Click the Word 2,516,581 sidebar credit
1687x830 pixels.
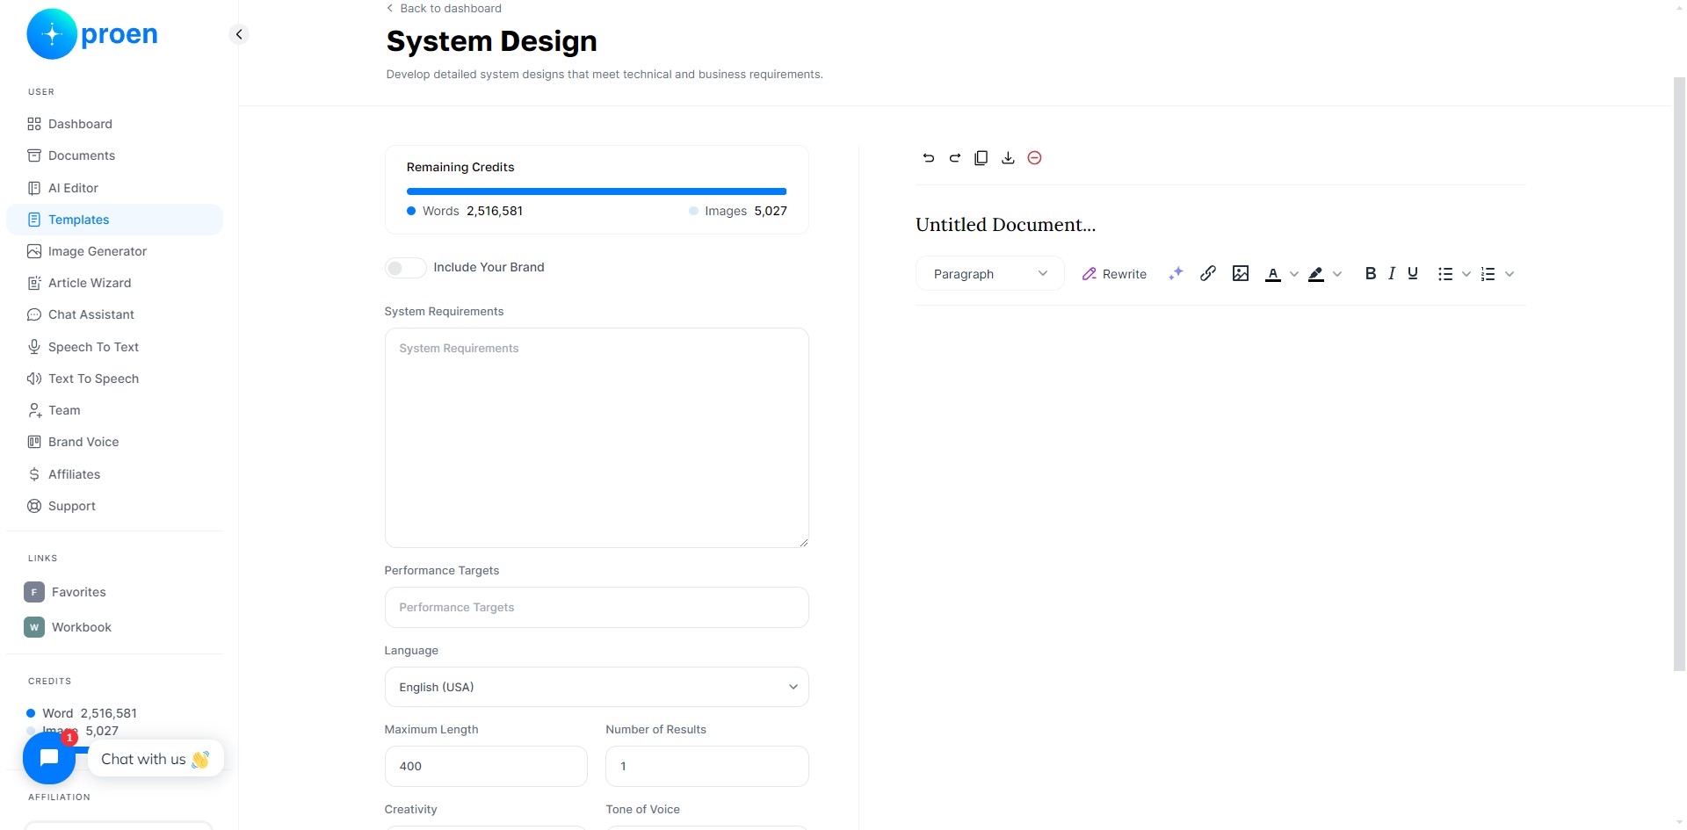pyautogui.click(x=82, y=713)
